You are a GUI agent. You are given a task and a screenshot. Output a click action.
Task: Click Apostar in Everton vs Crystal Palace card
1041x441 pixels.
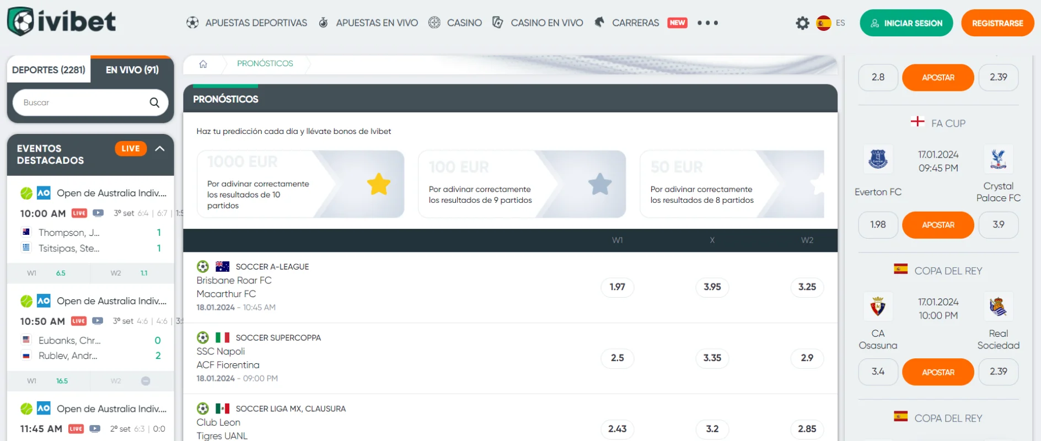point(938,225)
